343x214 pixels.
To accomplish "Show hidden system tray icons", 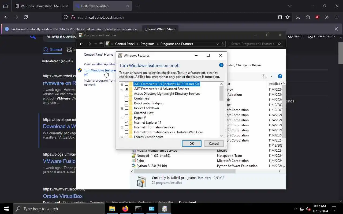I will click(x=296, y=209).
